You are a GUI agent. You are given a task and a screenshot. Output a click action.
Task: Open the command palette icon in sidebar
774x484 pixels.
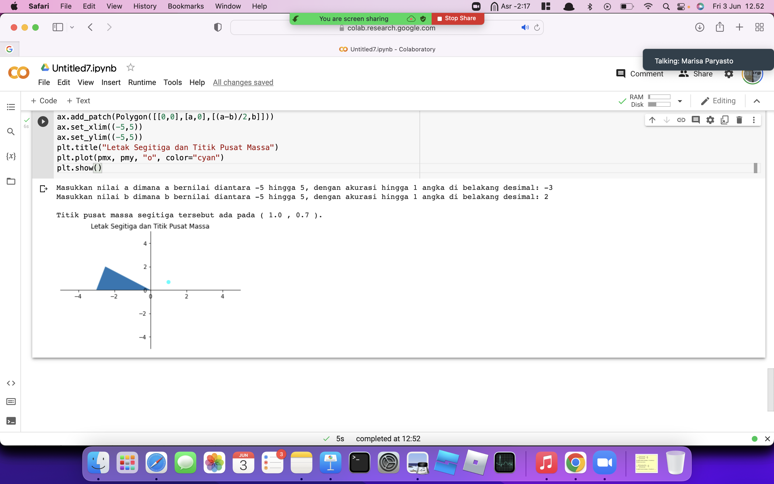[x=11, y=402]
